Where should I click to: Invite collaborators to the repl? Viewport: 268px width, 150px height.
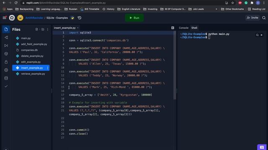tap(253, 17)
